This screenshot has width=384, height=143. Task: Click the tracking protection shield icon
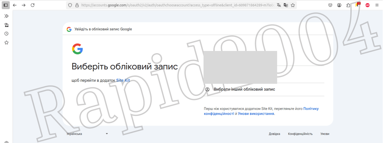point(71,5)
